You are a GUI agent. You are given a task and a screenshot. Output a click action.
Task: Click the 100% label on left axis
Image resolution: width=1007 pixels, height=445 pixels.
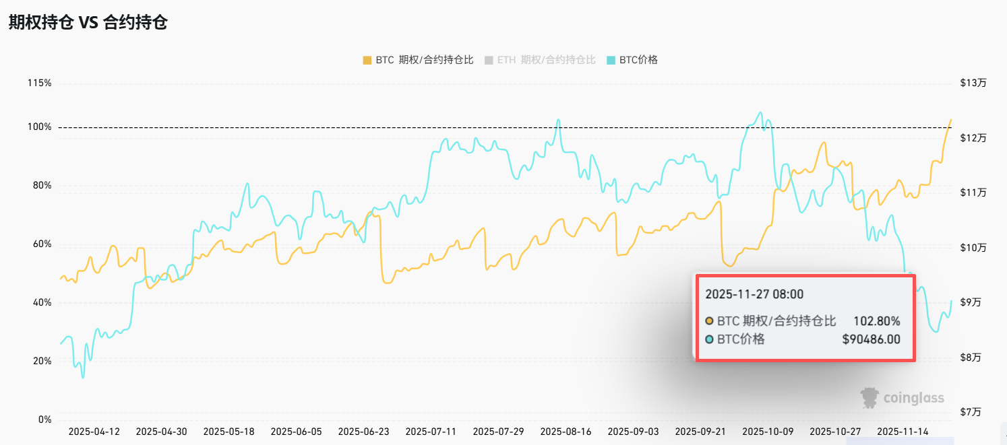coord(39,127)
